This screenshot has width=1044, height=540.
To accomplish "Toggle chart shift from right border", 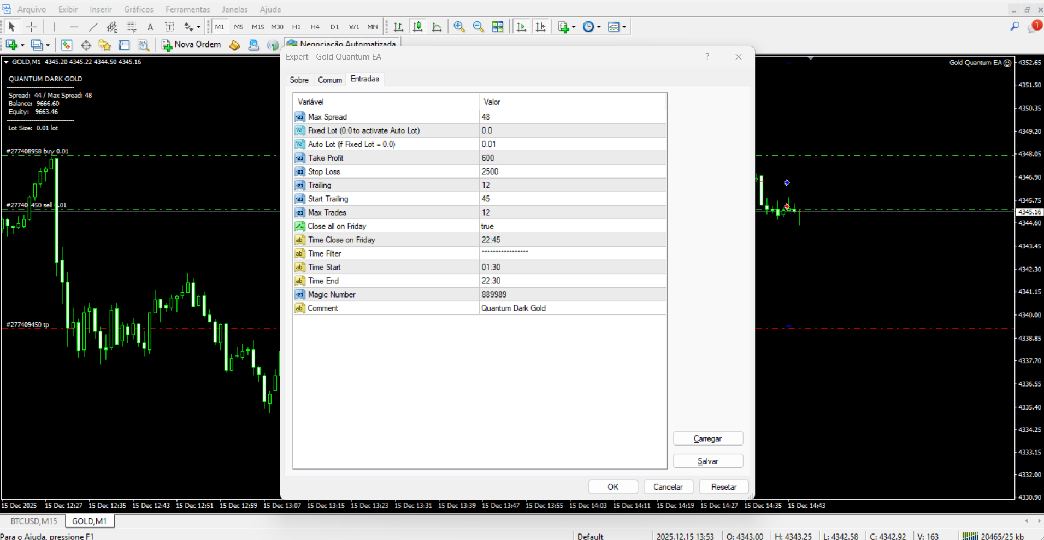I will (540, 27).
